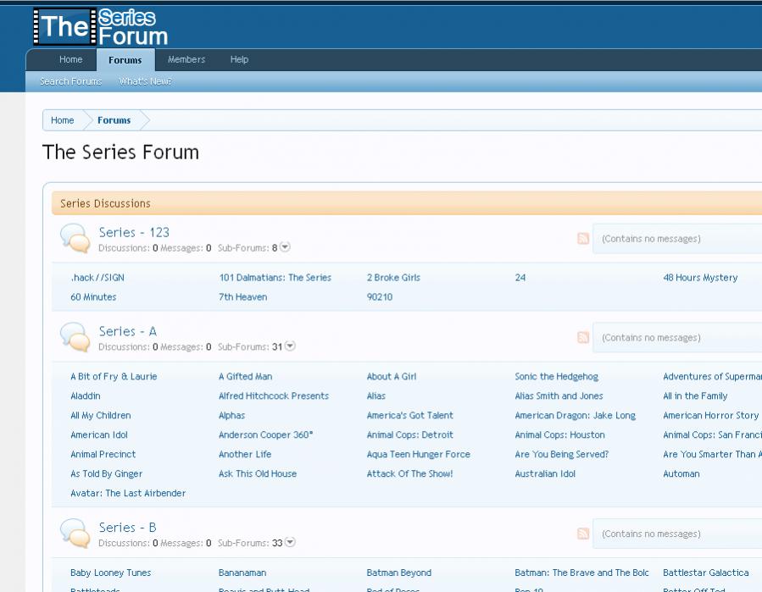Open American Horror Story sub-forum

[x=711, y=415]
